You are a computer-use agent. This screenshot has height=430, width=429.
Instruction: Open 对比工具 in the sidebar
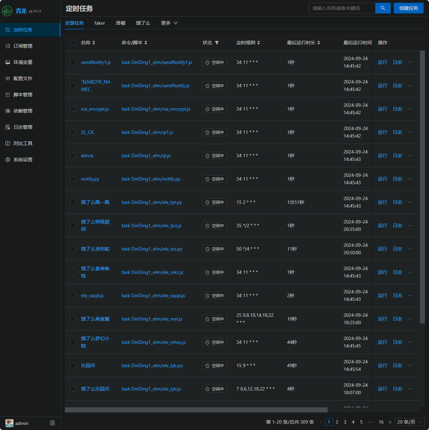coord(23,143)
